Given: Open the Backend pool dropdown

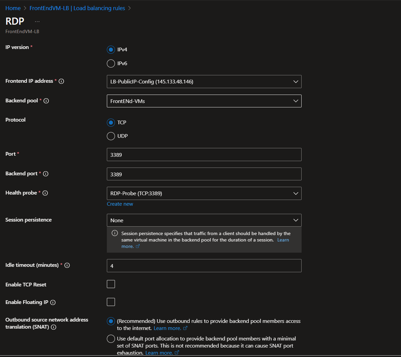Looking at the screenshot, I should click(204, 101).
